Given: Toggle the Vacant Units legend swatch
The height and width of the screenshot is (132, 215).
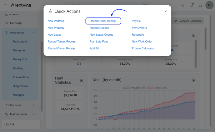Looking at the screenshot, I should (150, 88).
